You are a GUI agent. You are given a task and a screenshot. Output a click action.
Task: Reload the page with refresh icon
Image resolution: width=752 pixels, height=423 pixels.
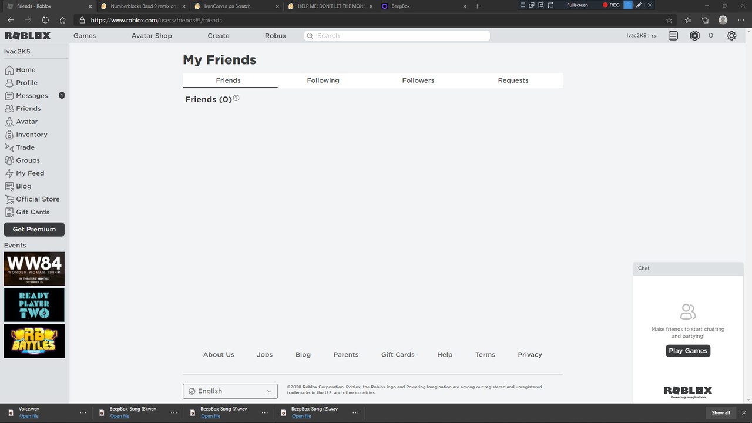(45, 20)
